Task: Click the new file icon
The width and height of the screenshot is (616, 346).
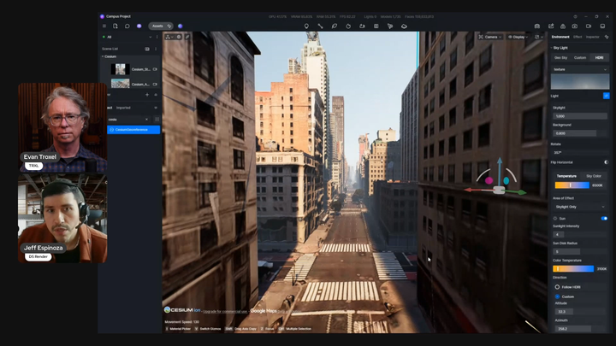Action: [x=115, y=26]
